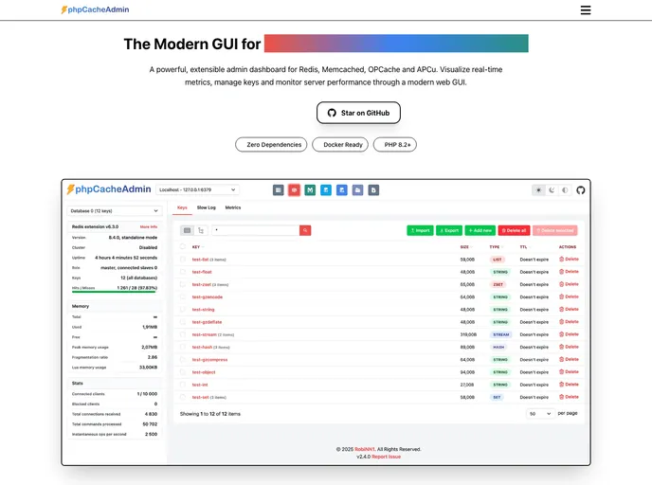Open the test-list key link

[x=200, y=260]
